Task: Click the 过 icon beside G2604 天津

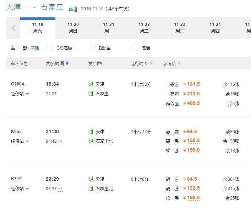Action: [91, 84]
